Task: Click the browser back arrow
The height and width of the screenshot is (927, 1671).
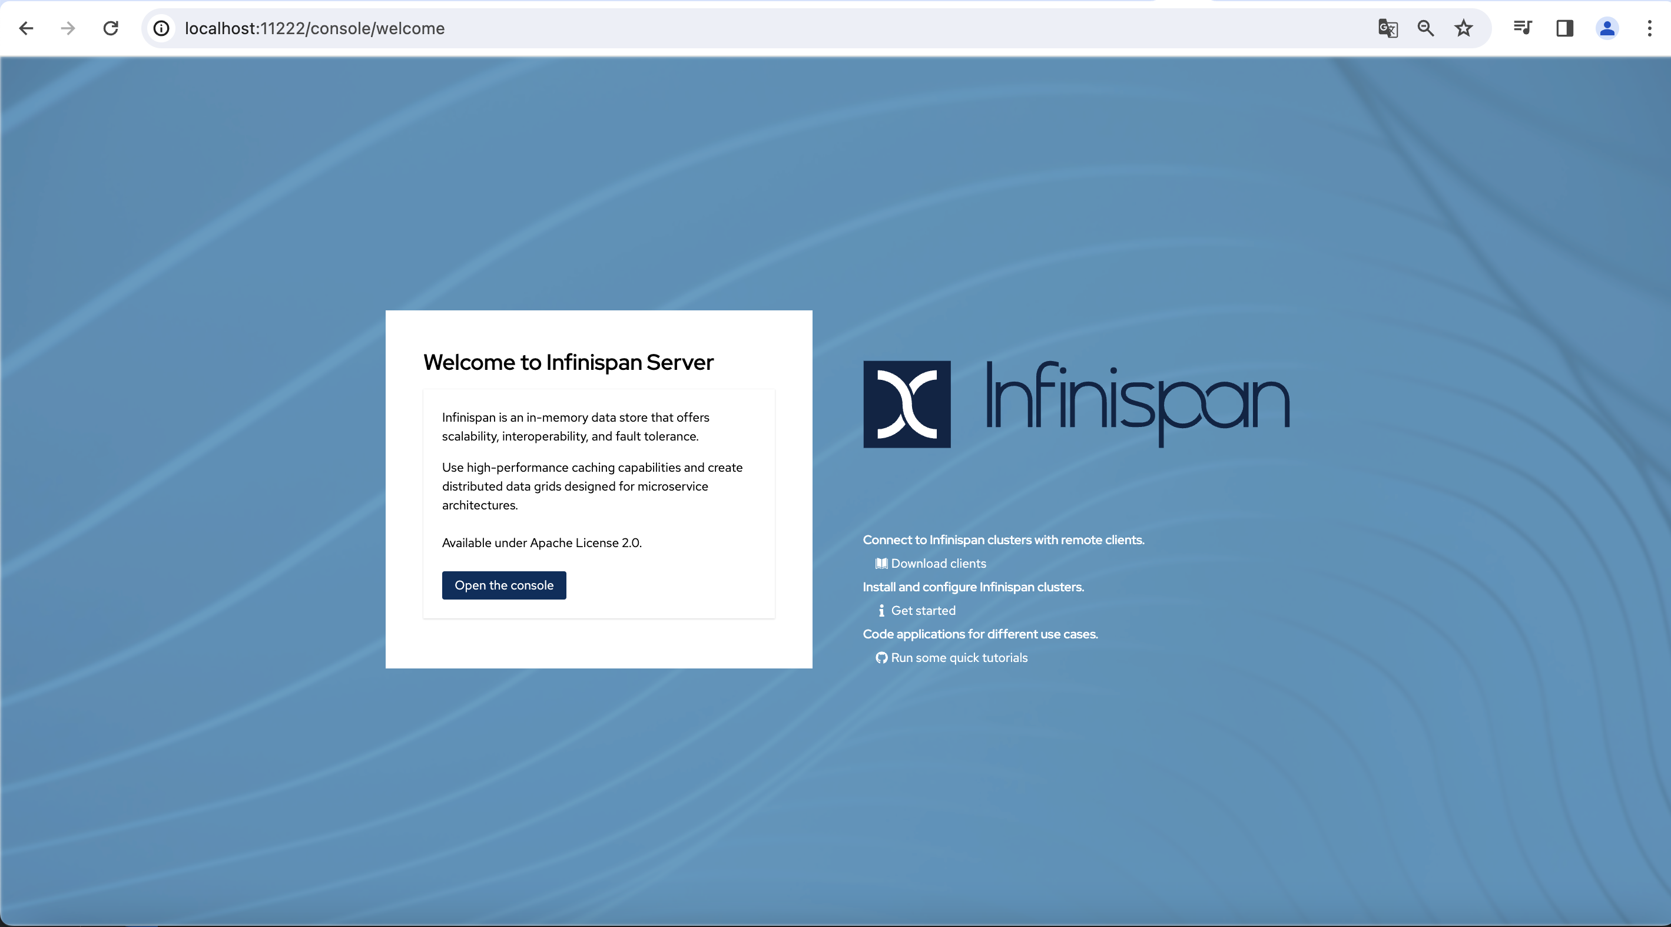Action: pos(26,28)
